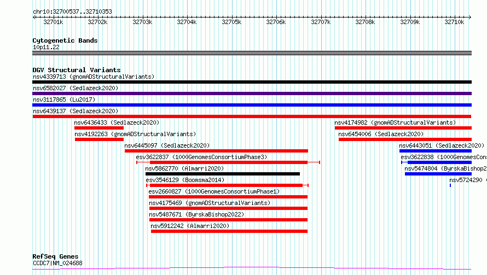Click the small blue nsv5724290 marker
487x275 pixels.
pyautogui.click(x=450, y=185)
